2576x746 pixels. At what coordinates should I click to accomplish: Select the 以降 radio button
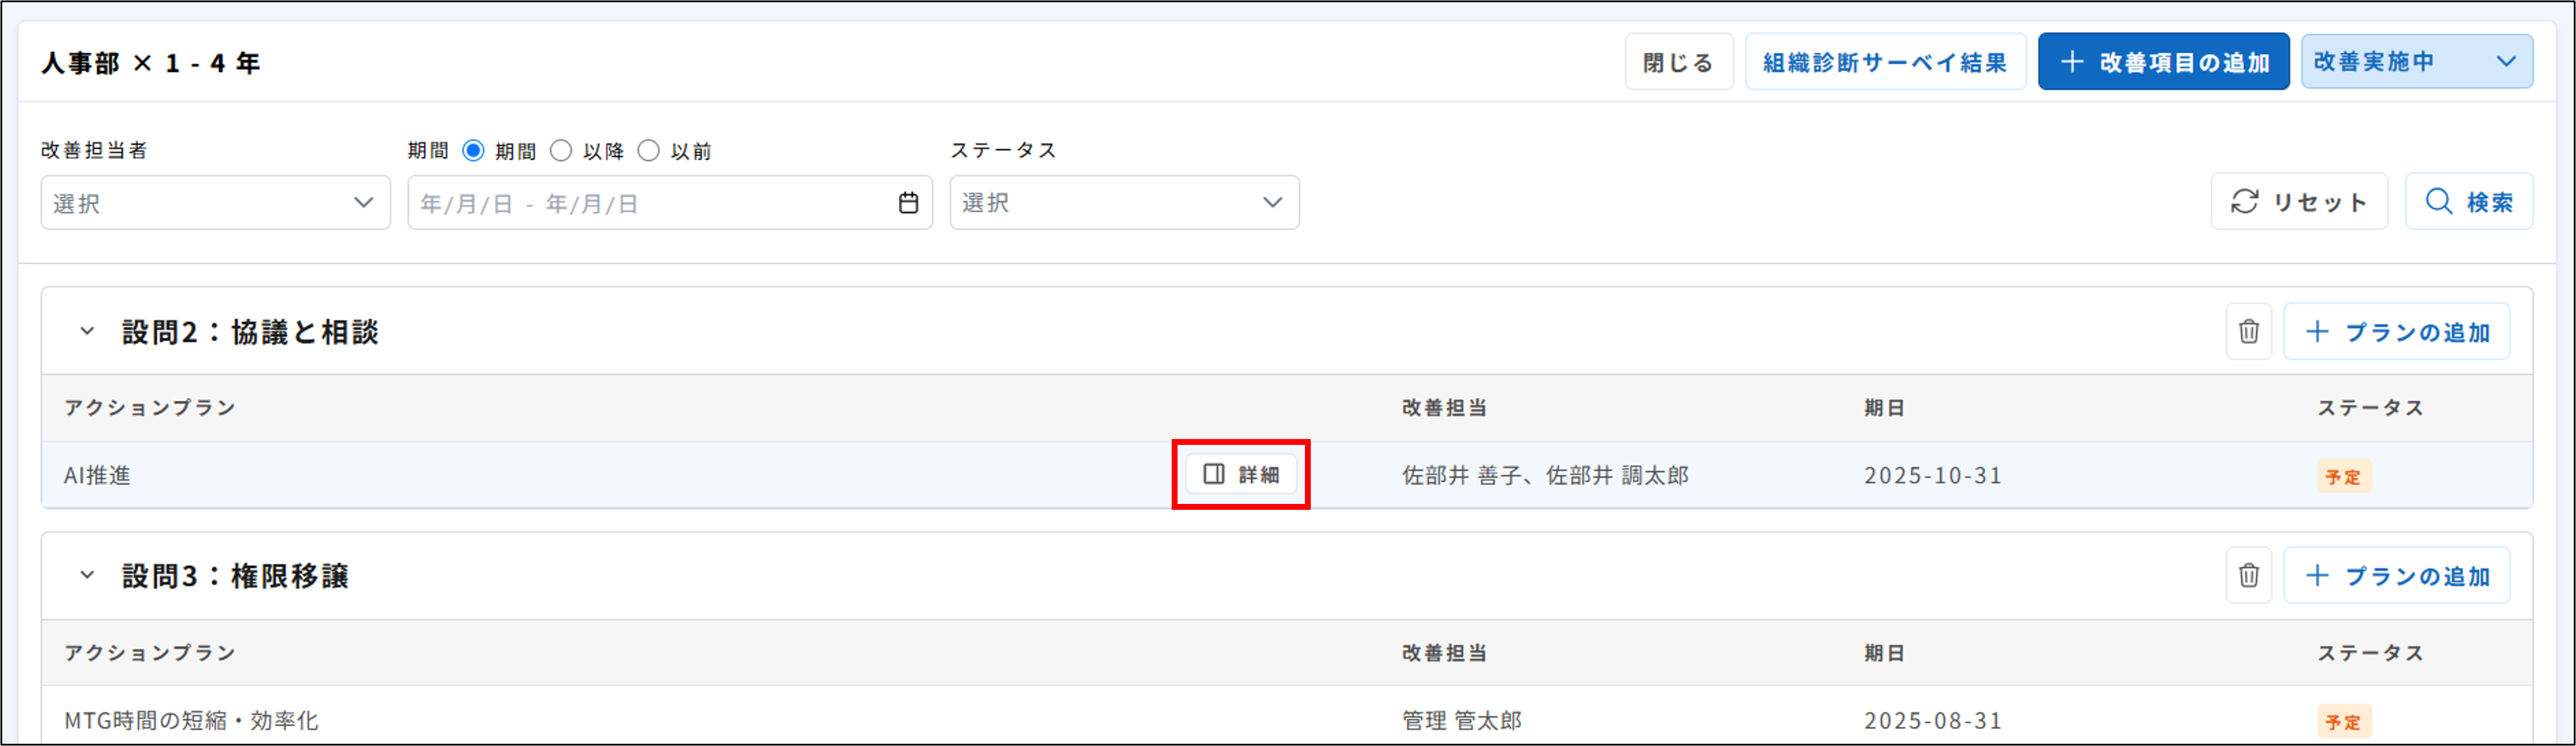[561, 151]
